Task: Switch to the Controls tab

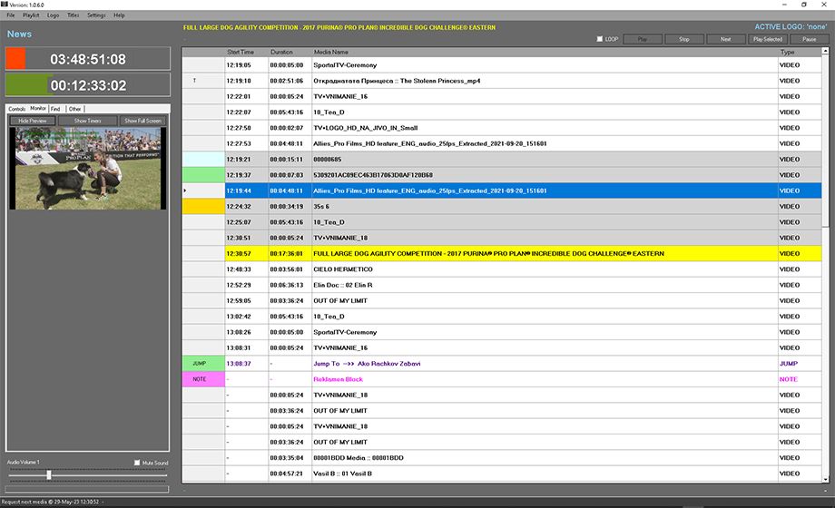Action: tap(17, 109)
